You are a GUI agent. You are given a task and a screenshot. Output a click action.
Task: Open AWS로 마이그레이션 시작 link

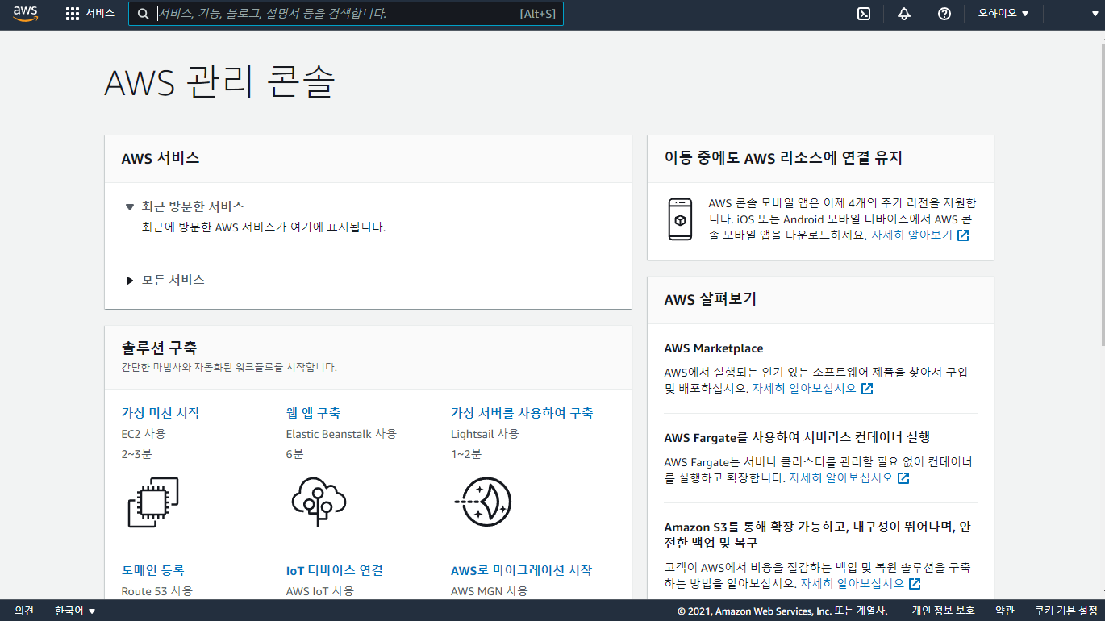coord(521,570)
